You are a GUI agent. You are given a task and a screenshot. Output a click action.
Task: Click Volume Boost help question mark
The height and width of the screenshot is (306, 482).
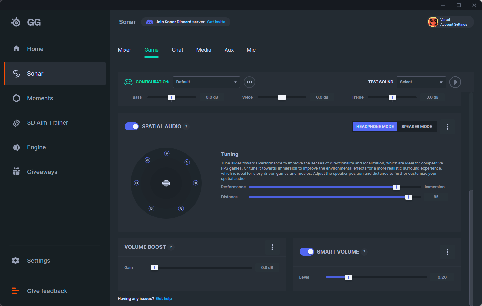171,247
